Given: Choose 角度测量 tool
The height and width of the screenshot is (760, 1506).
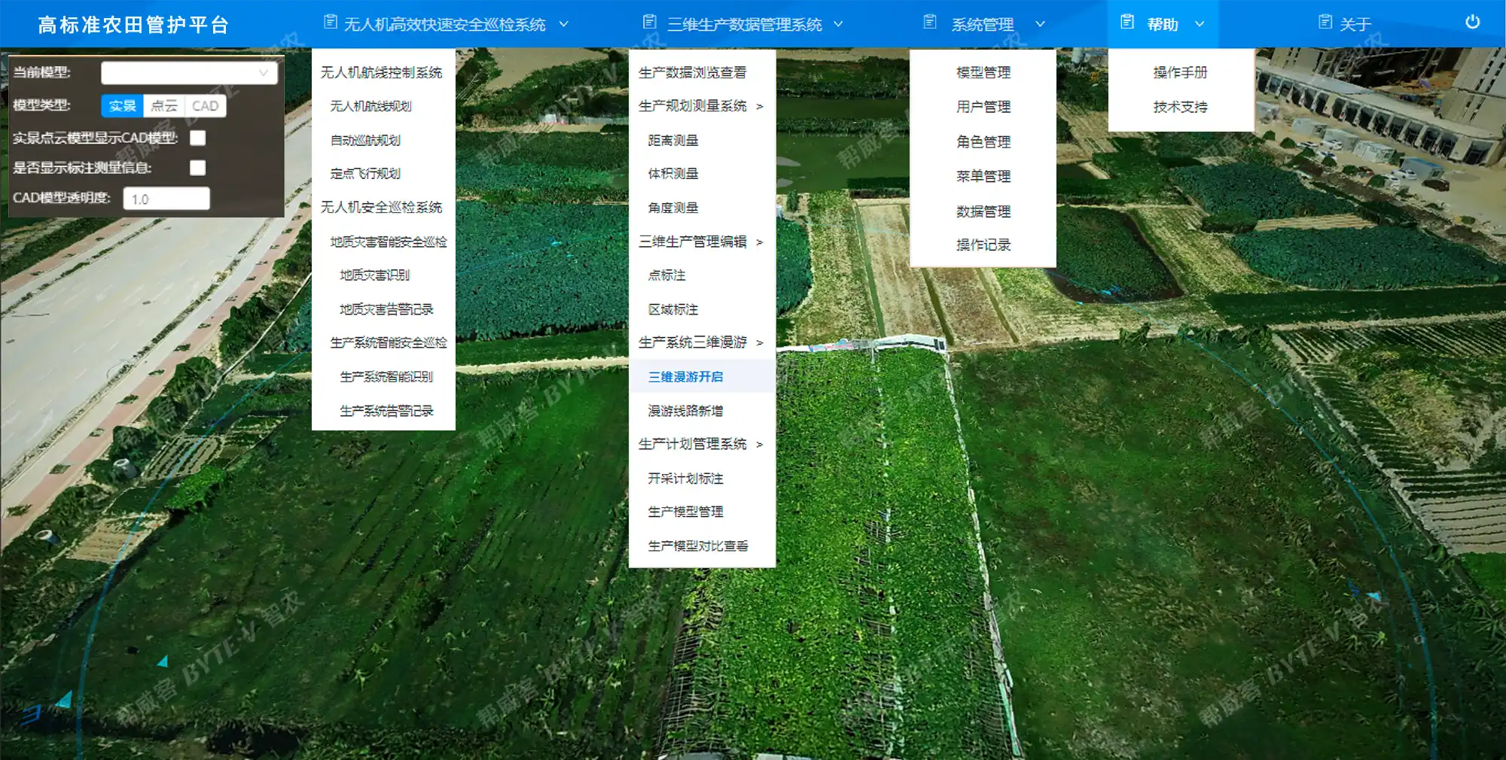Looking at the screenshot, I should pyautogui.click(x=673, y=208).
